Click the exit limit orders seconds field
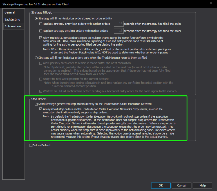217x191 pixels. (118, 31)
